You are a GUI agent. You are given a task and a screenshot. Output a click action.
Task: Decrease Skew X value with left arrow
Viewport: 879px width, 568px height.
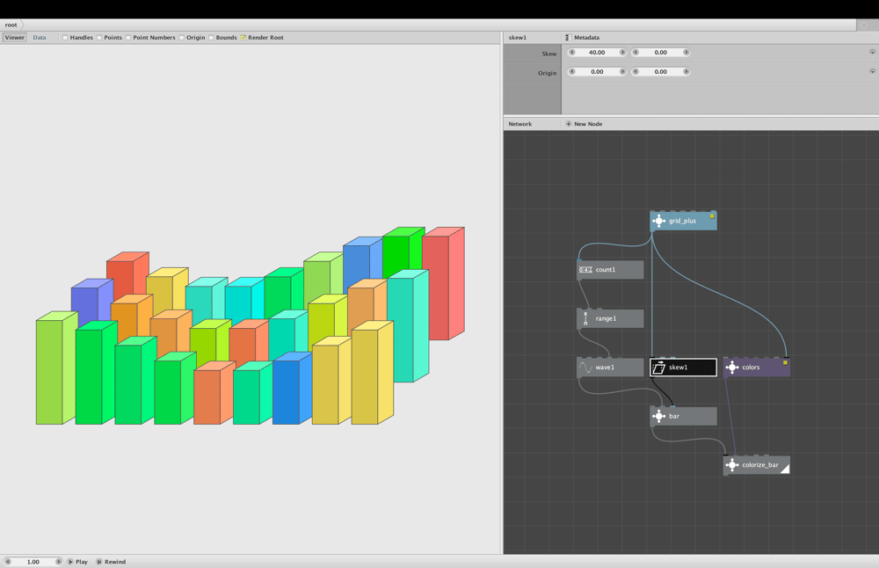[x=572, y=52]
